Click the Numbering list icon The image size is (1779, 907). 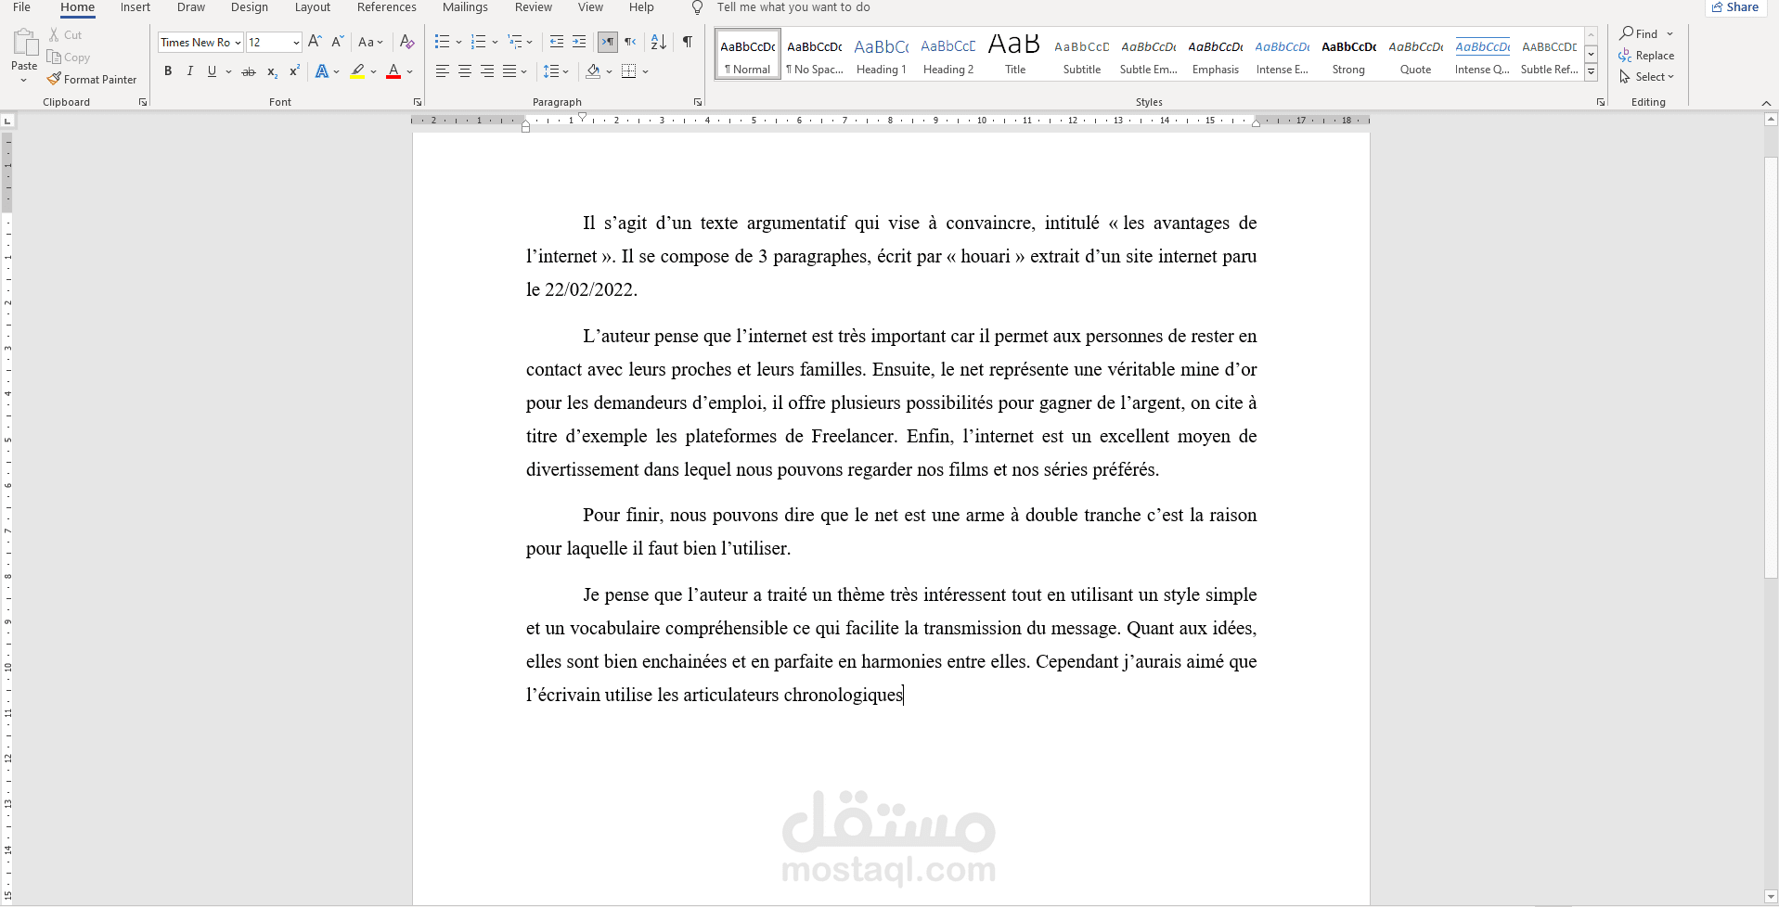[478, 42]
